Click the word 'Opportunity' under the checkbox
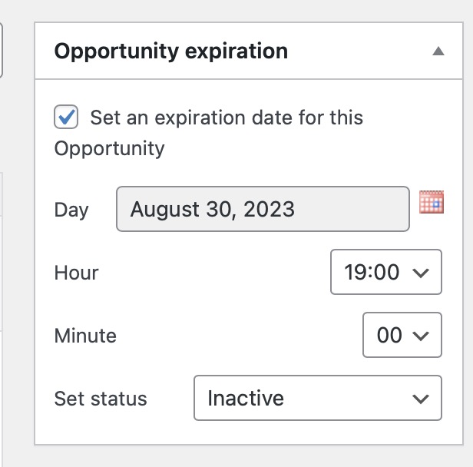The height and width of the screenshot is (467, 473). 110,149
